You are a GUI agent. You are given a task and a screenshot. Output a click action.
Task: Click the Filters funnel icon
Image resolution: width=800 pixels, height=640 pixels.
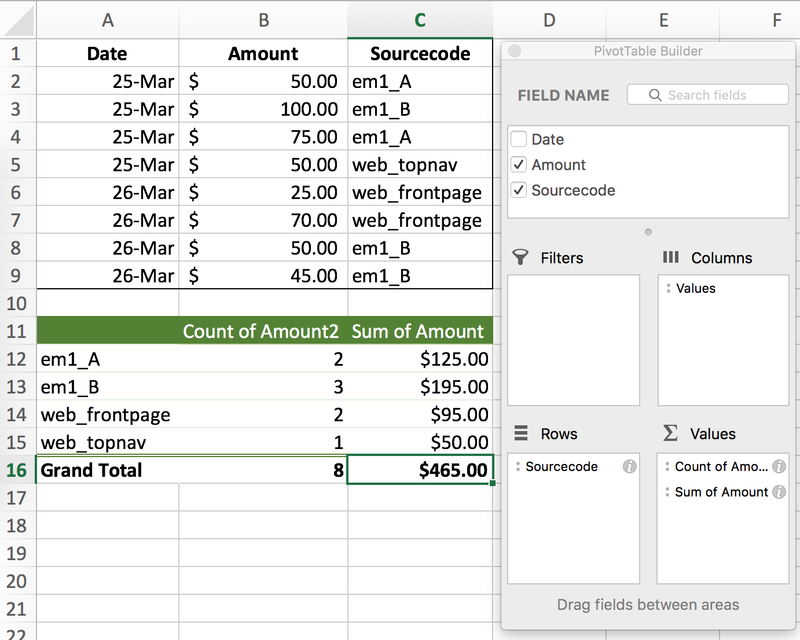coord(520,258)
